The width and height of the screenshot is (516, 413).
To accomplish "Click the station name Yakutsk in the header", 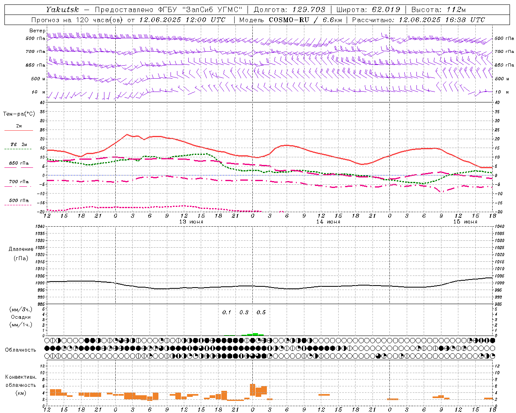I will click(62, 10).
